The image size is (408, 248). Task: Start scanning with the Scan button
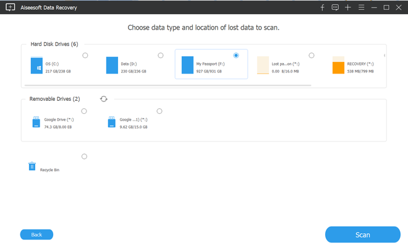click(363, 234)
